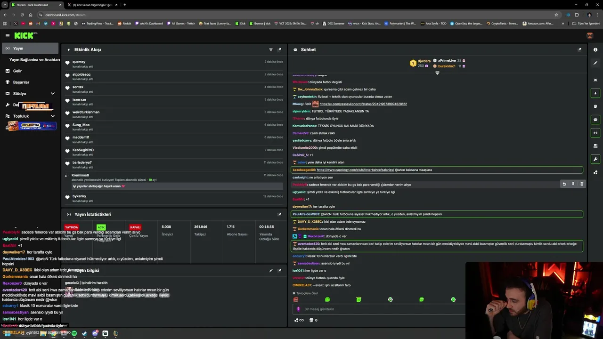Click xPrimeLive in the gift leaderboard
The height and width of the screenshot is (339, 603).
[x=449, y=61]
